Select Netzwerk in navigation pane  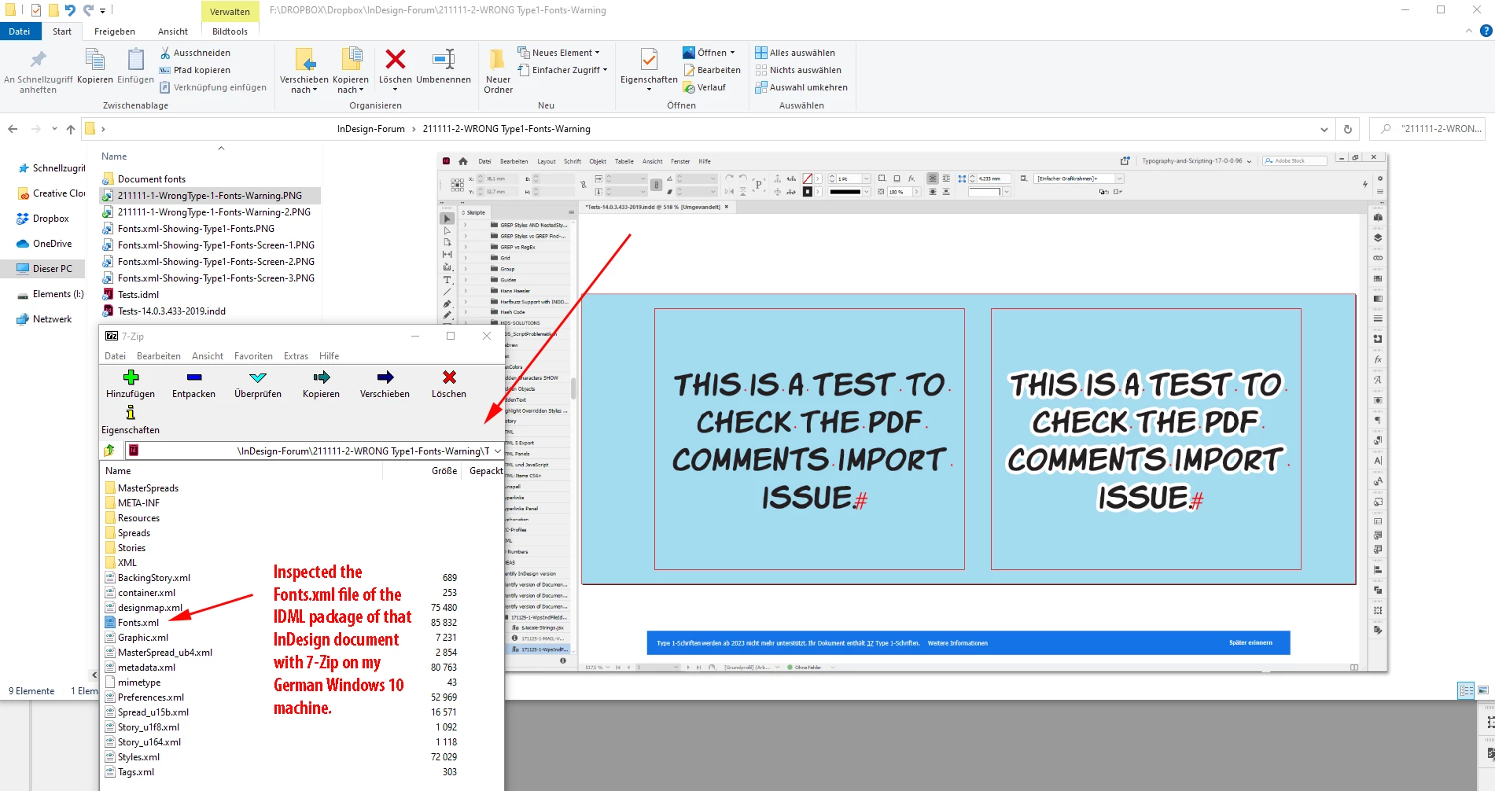(52, 319)
